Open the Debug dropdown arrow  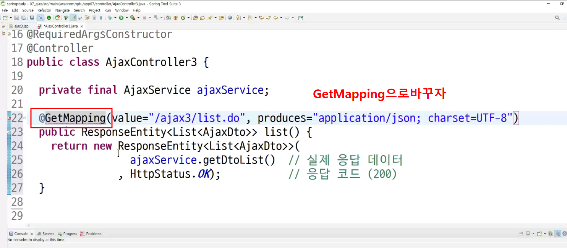coord(115,18)
